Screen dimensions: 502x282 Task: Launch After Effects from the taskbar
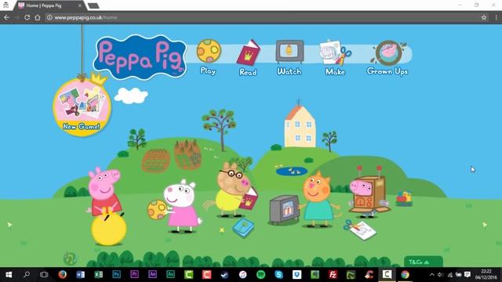[152, 275]
